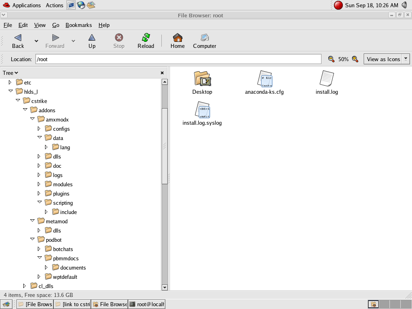Select the anaconda-ks.cfg file icon
Viewport: 412px width, 309px height.
(265, 78)
